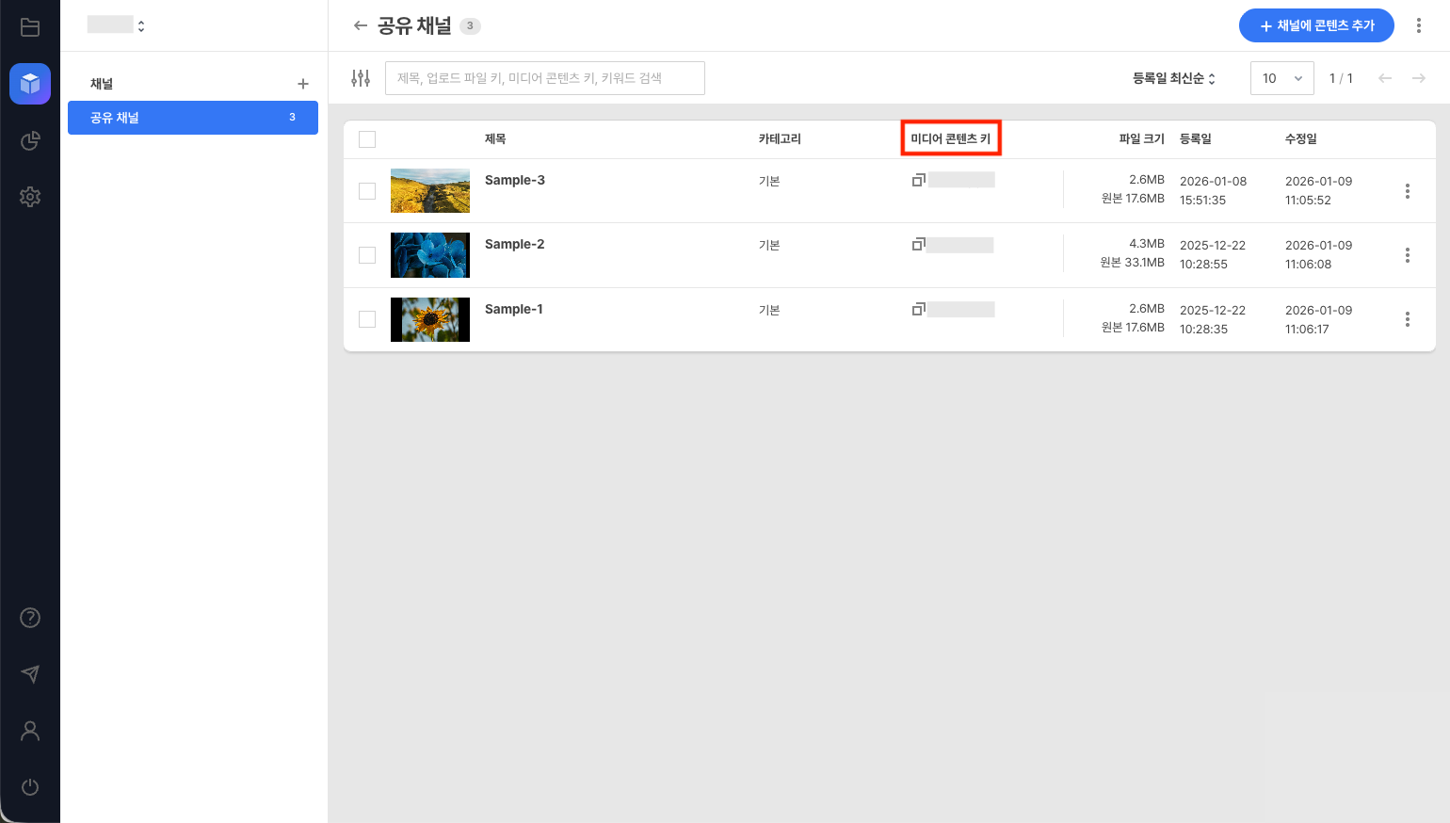Click the paper plane send icon
1450x823 pixels.
[x=30, y=674]
